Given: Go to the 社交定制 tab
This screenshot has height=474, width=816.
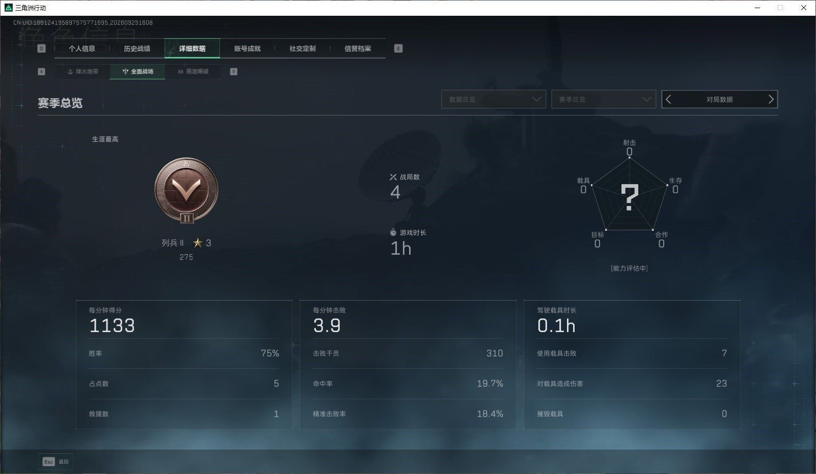Looking at the screenshot, I should [x=303, y=48].
